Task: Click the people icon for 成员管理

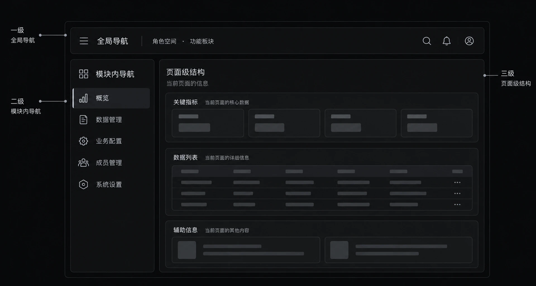Action: [83, 163]
